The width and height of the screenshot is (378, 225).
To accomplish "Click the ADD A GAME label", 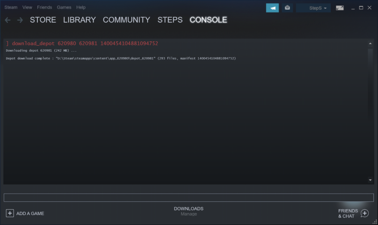I will point(30,213).
